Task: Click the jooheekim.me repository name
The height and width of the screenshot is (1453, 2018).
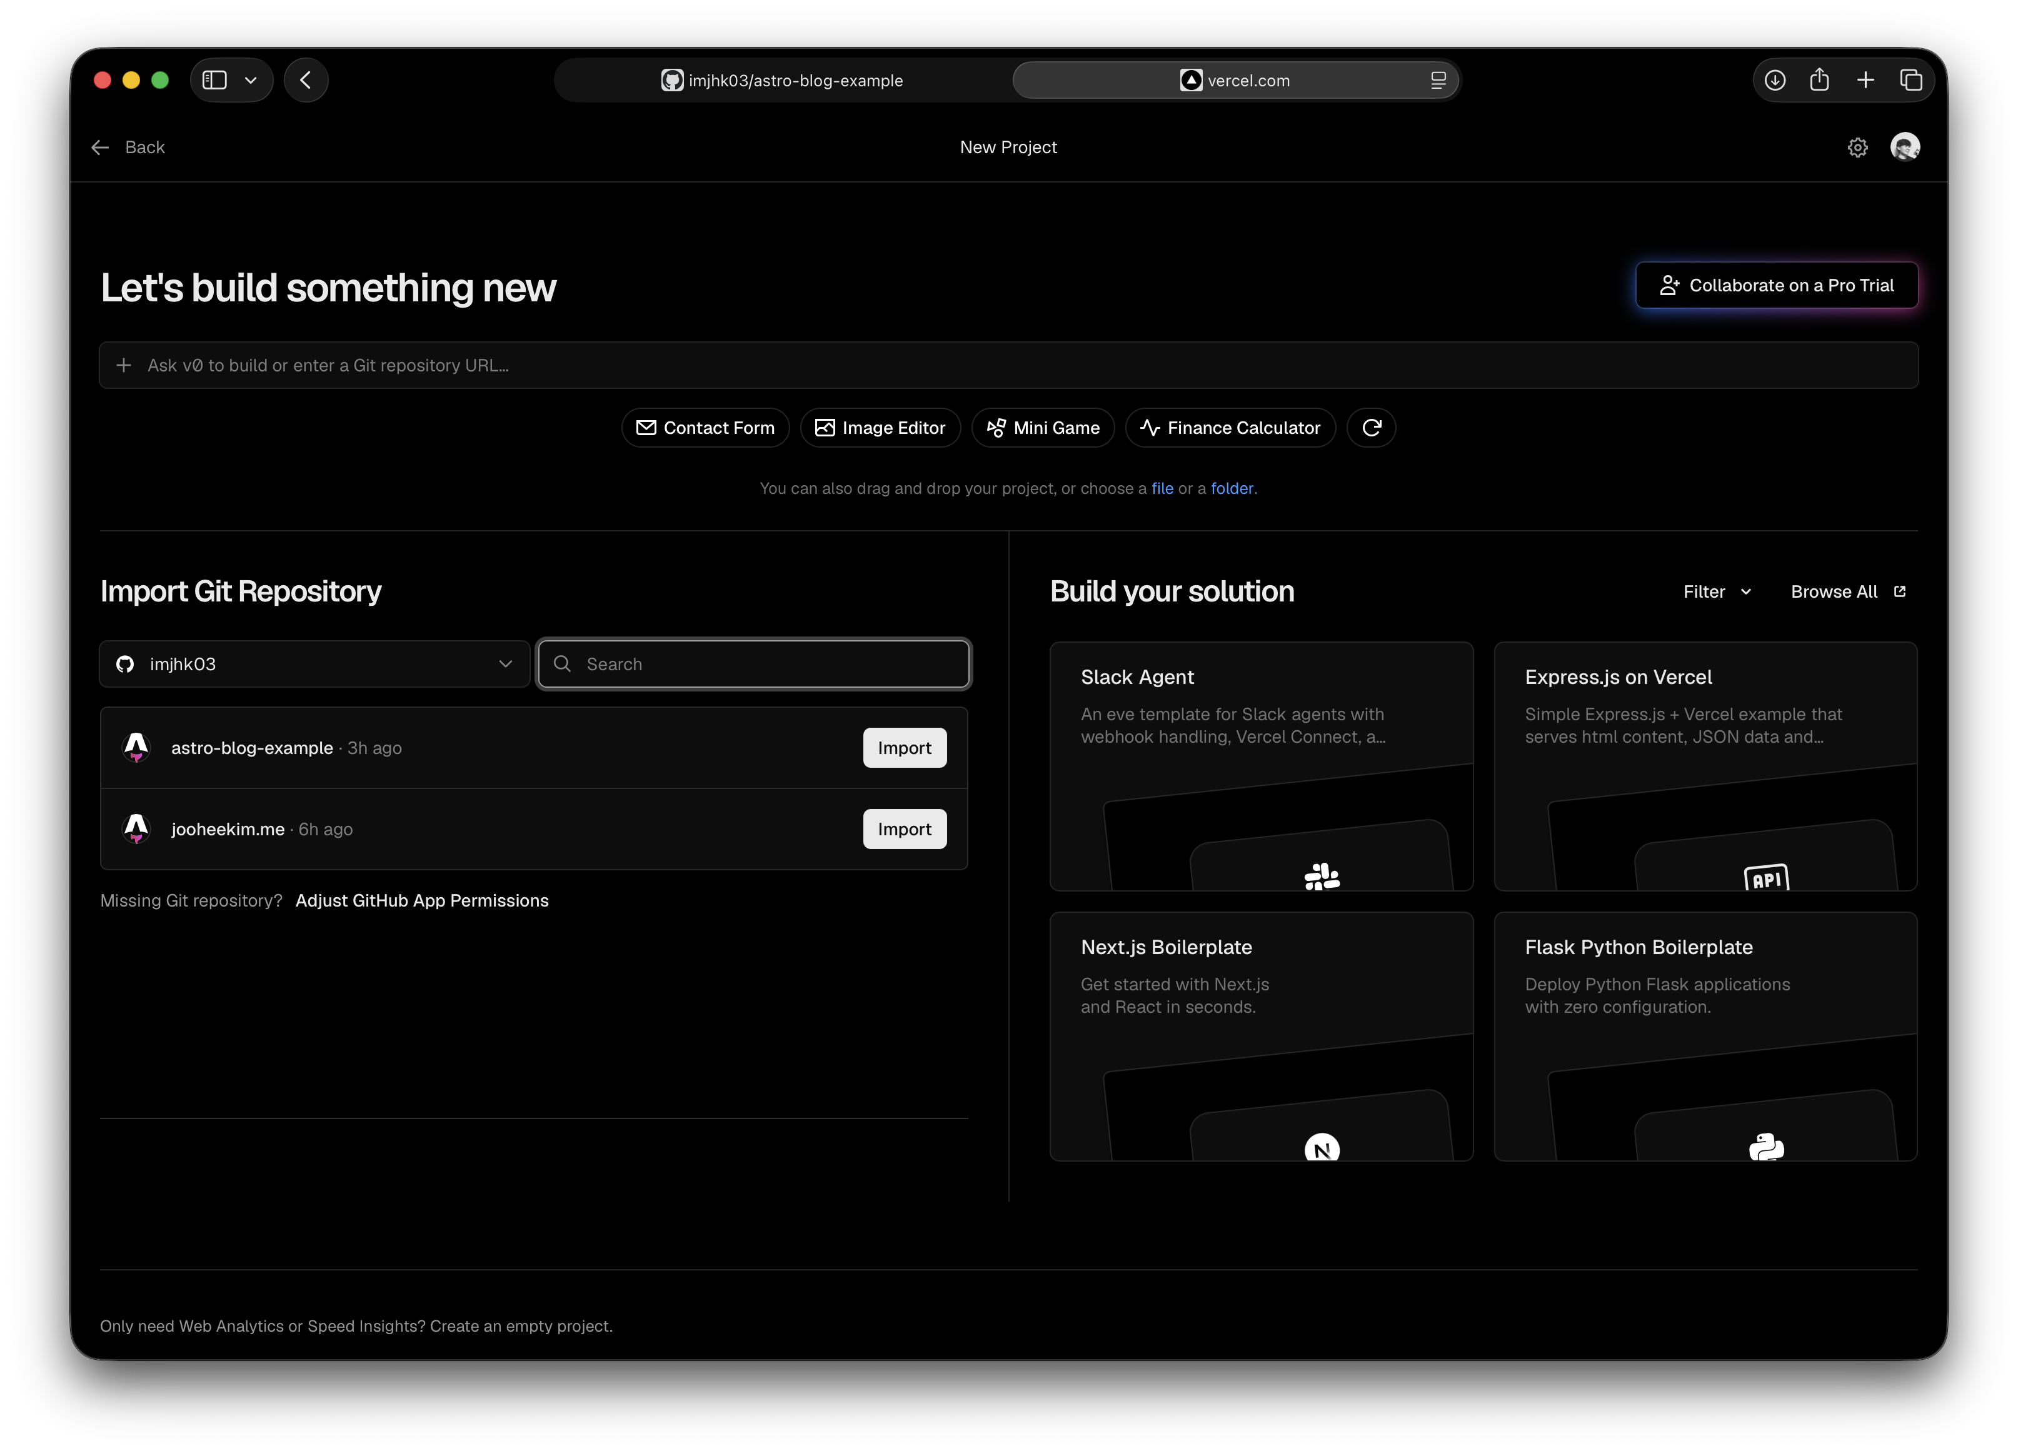Action: tap(228, 829)
